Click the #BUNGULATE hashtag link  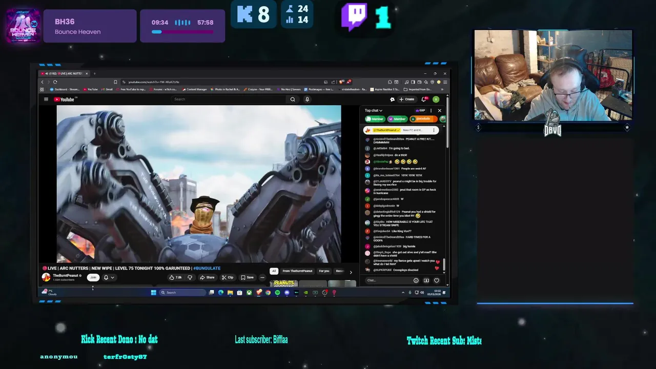pos(207,268)
